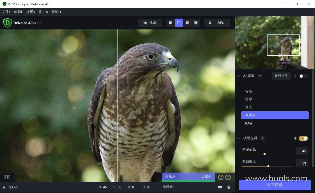Viewport: 315px width, 193px height.
Task: Click the mask icon in bottom bar
Action: click(220, 187)
